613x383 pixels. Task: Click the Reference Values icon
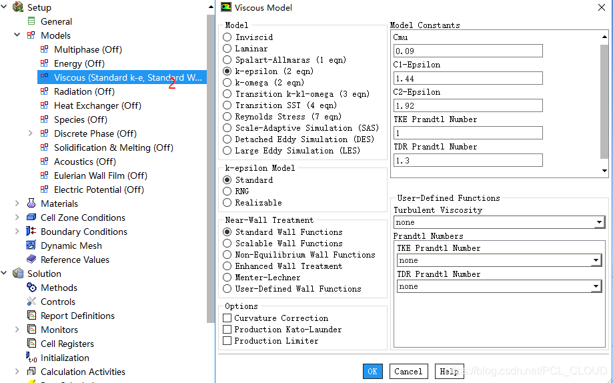click(x=31, y=259)
